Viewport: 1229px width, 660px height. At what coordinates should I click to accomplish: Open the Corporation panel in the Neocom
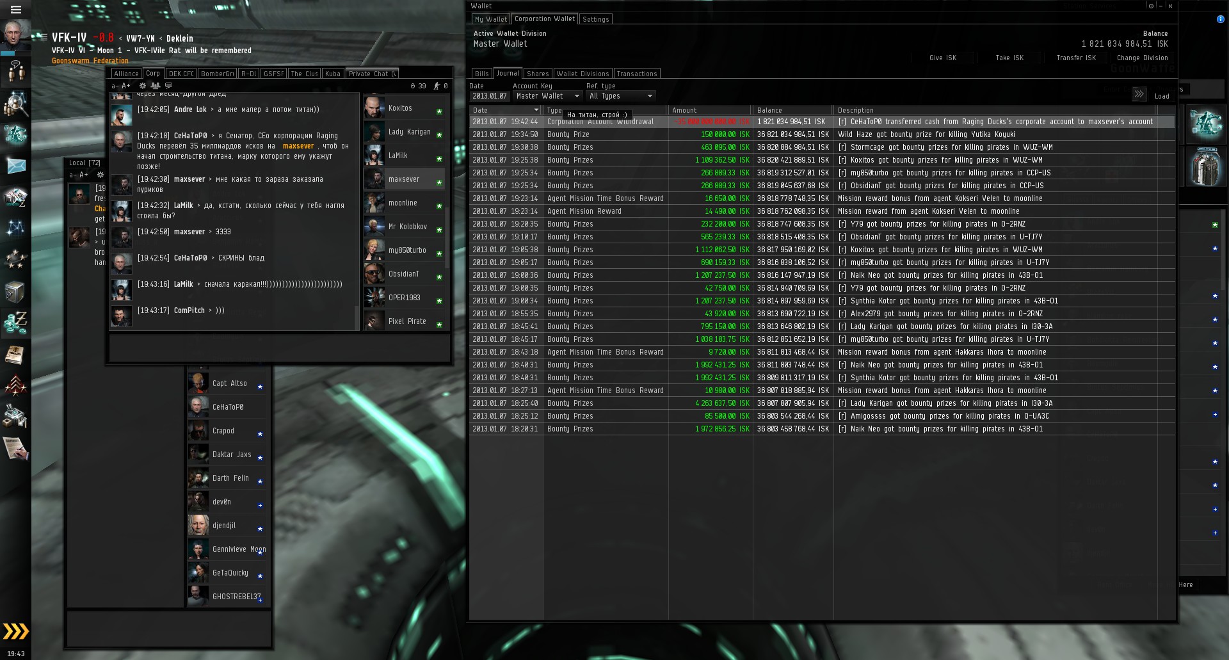point(15,134)
